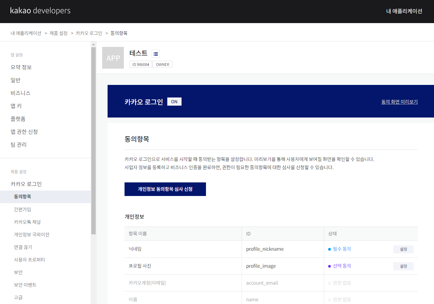The width and height of the screenshot is (434, 304).
Task: Open 팀 관리 in the sidebar
Action: click(18, 145)
